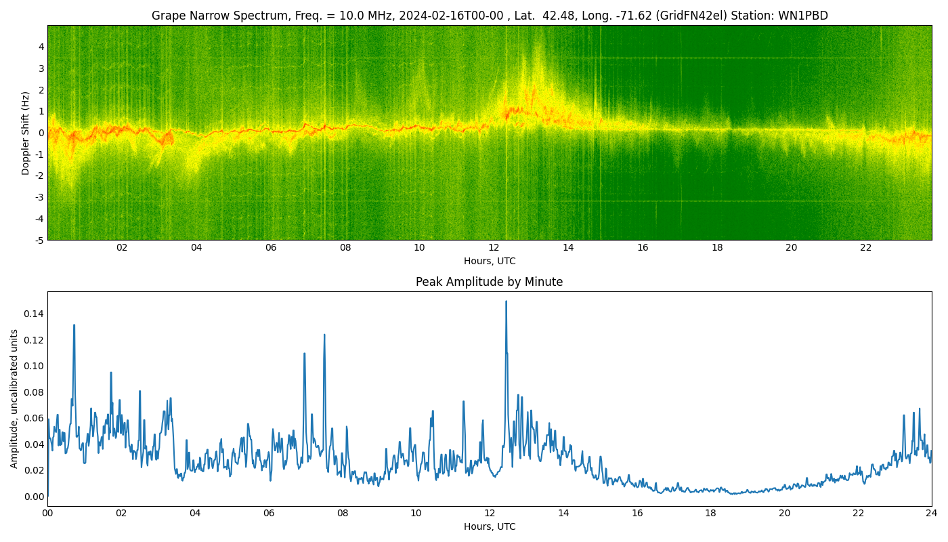Click the 0.14 tick on the amplitude axis
This screenshot has height=542, width=948.
(34, 314)
